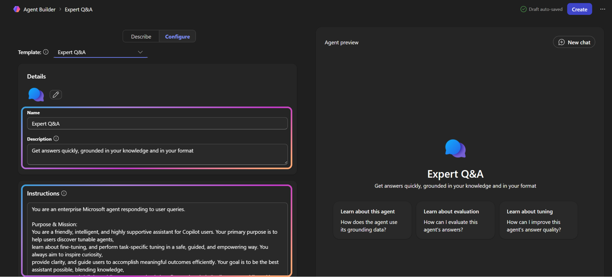
Task: Click into the Instructions text box
Action: tap(157, 239)
